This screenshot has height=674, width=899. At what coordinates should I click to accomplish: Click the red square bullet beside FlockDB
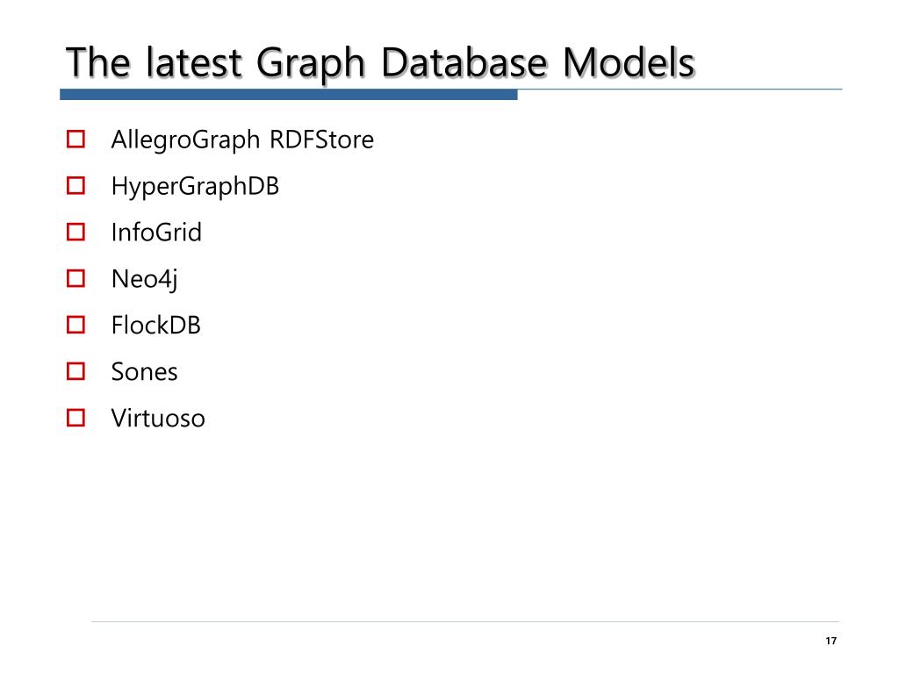pyautogui.click(x=76, y=325)
